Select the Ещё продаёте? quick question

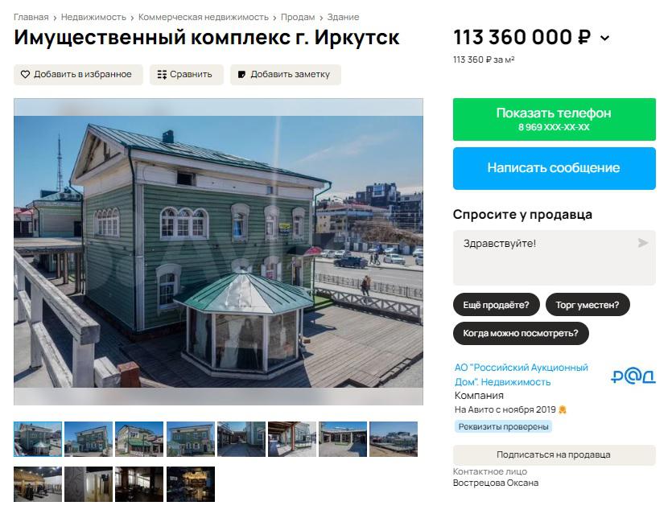(x=496, y=305)
